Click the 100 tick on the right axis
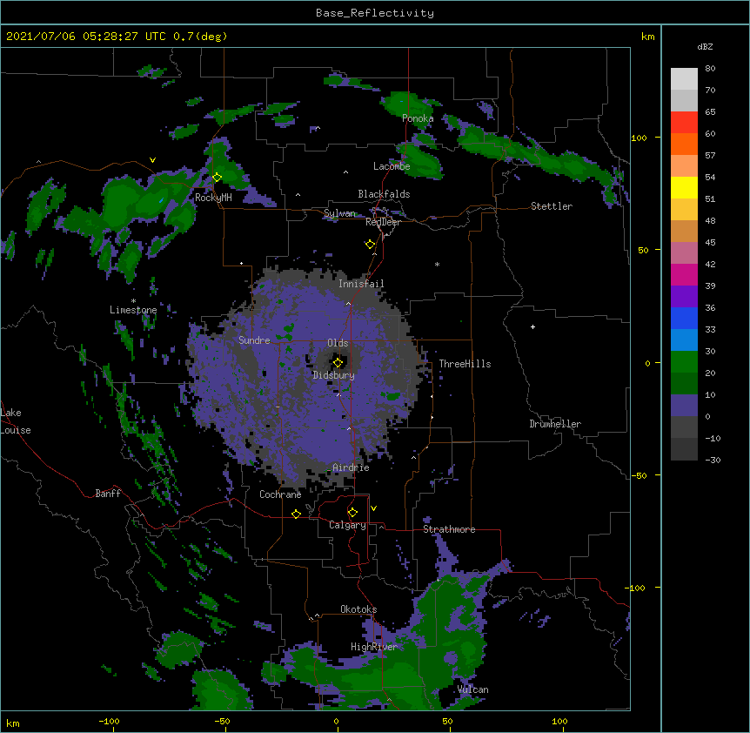This screenshot has height=733, width=750. (639, 138)
